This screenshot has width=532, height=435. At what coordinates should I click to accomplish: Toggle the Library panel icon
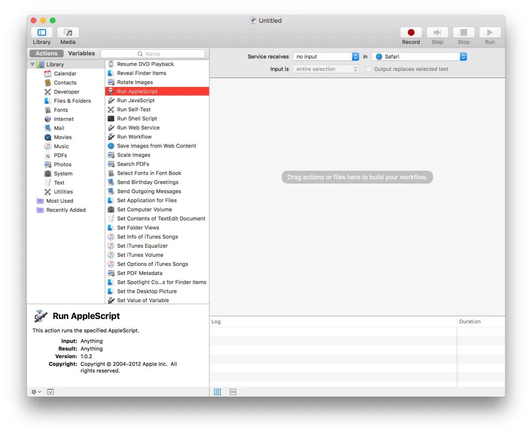[42, 32]
